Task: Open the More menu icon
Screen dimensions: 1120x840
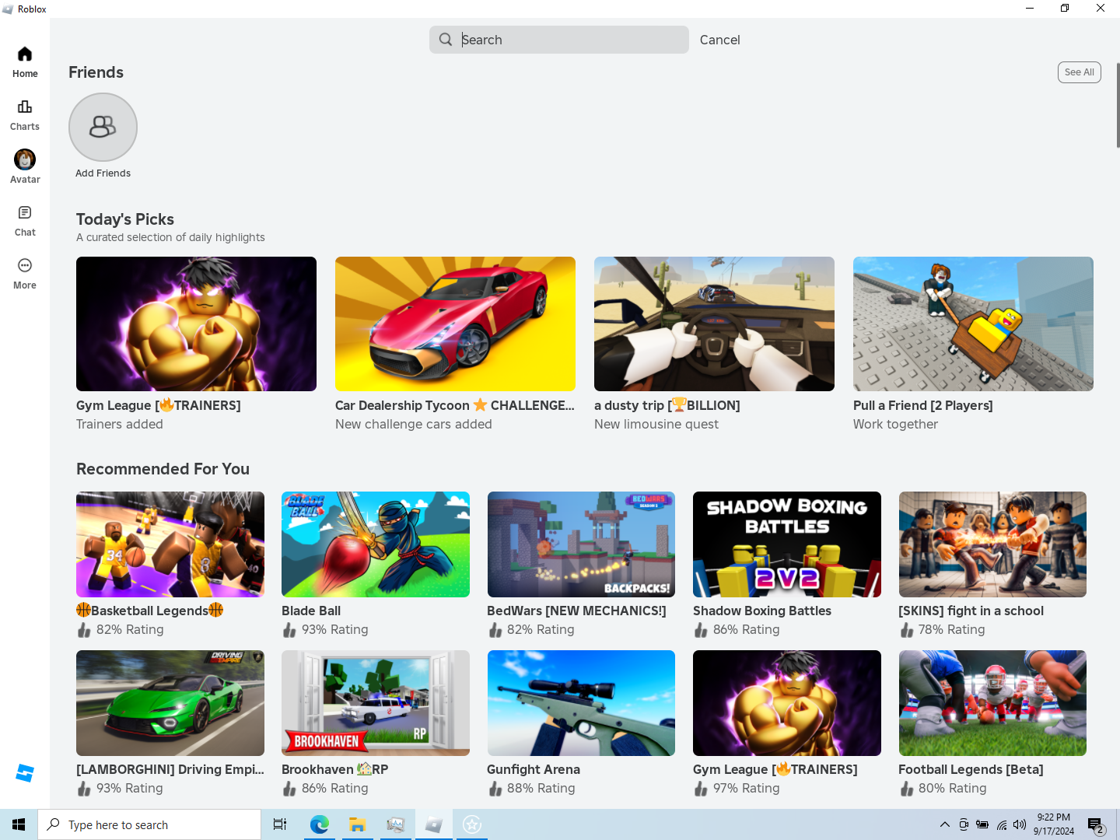Action: pos(25,265)
